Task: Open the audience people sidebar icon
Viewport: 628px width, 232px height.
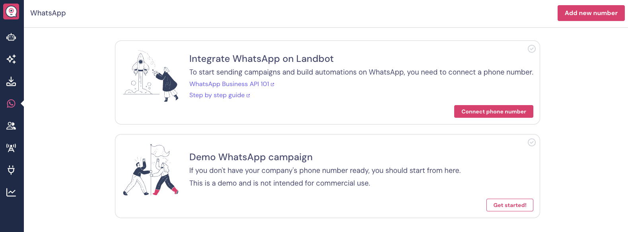Action: coord(11,126)
